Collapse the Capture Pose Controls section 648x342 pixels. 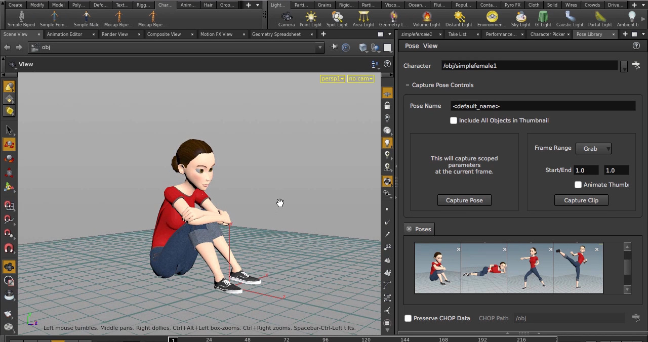tap(408, 85)
